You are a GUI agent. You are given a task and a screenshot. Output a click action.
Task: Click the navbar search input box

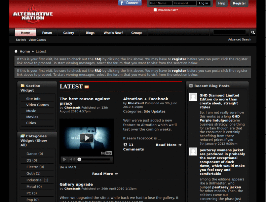tap(229, 32)
